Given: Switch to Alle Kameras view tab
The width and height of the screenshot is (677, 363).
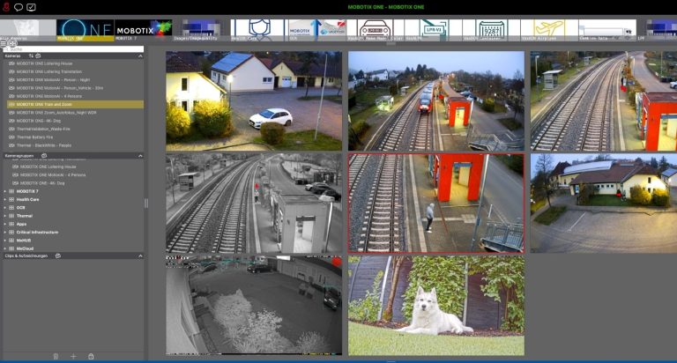Looking at the screenshot, I should [x=27, y=30].
